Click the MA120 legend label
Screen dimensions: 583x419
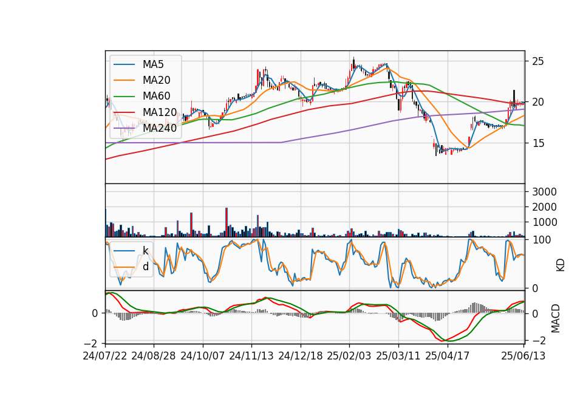click(x=160, y=112)
